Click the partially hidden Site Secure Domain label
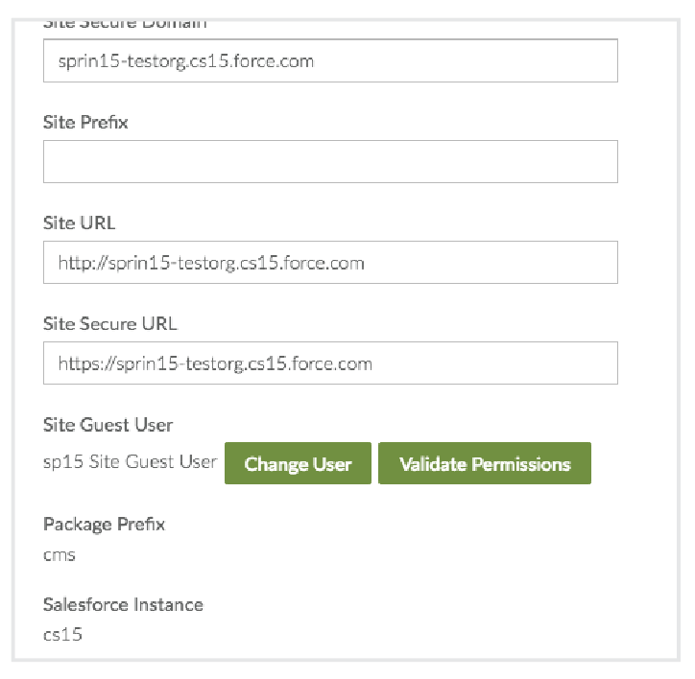Viewport: 695px width, 679px height. point(125,22)
